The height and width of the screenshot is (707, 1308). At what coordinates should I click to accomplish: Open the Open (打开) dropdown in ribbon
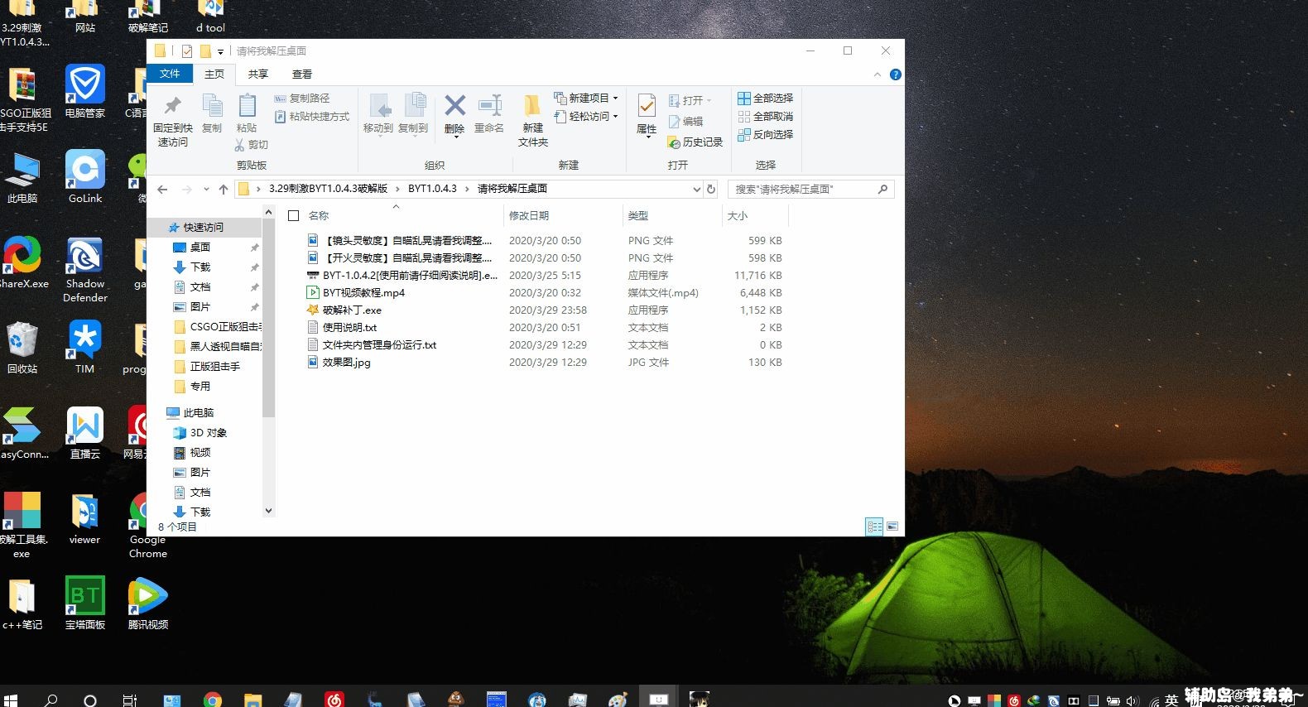[690, 100]
